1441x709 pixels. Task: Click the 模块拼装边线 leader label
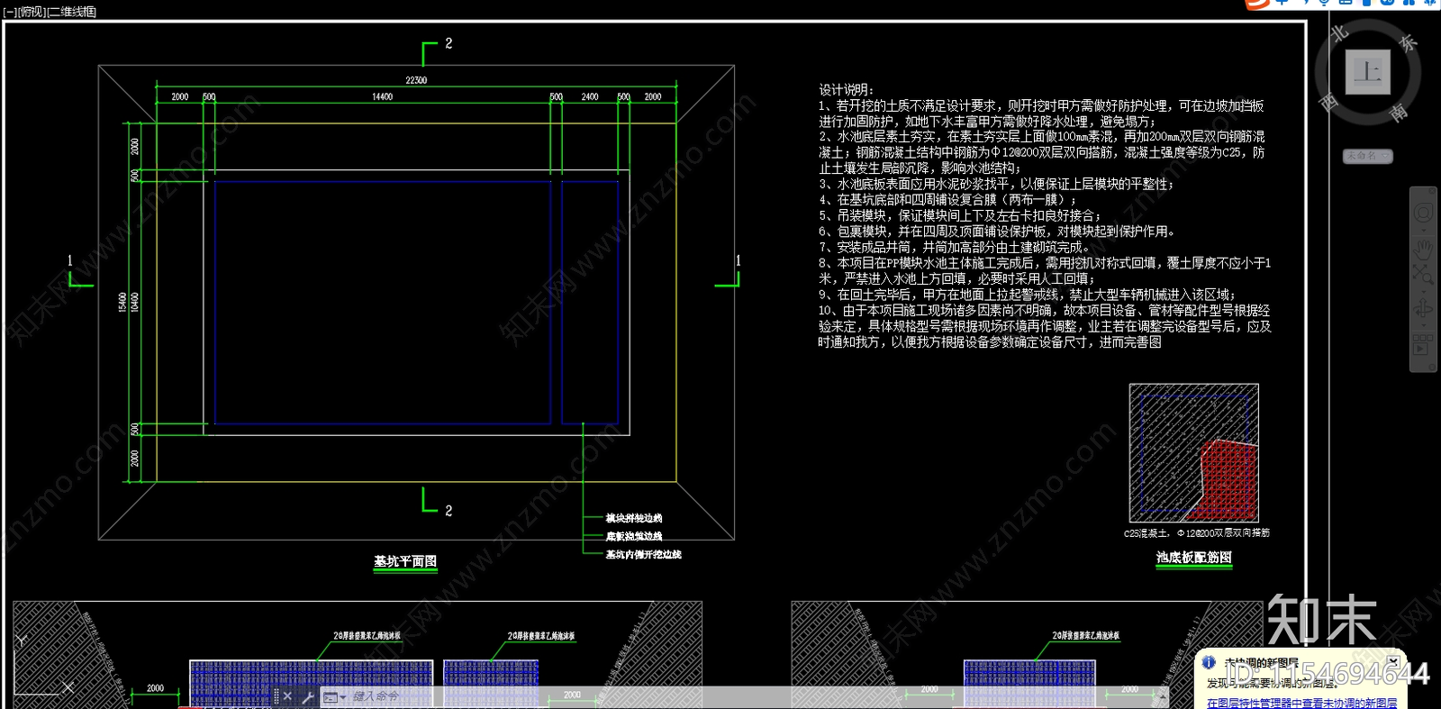[634, 518]
